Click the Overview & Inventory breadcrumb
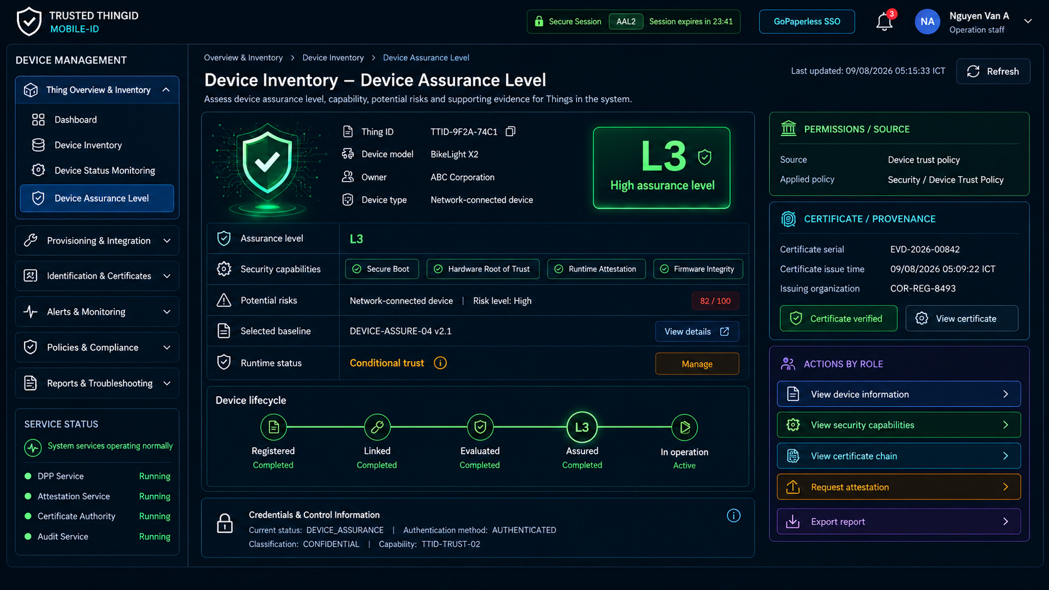 pos(244,58)
